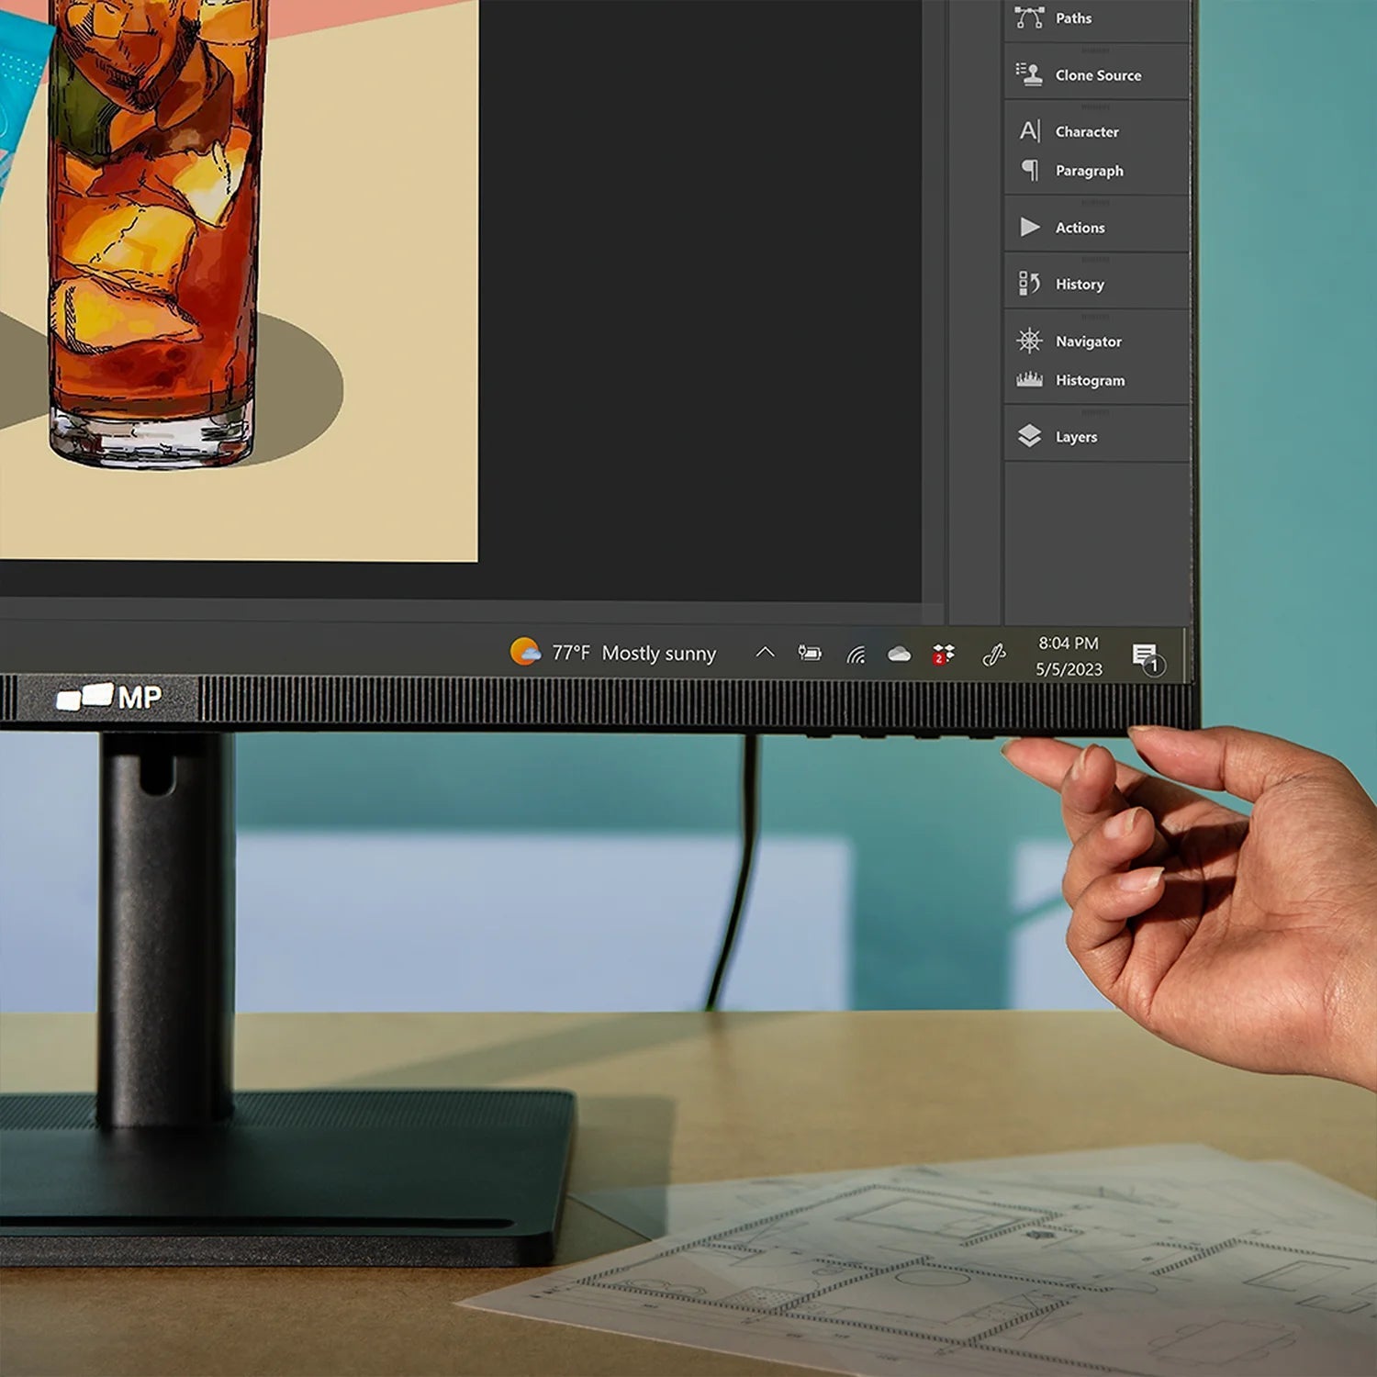The height and width of the screenshot is (1377, 1377).
Task: Open the Paths panel icon
Action: click(1029, 17)
